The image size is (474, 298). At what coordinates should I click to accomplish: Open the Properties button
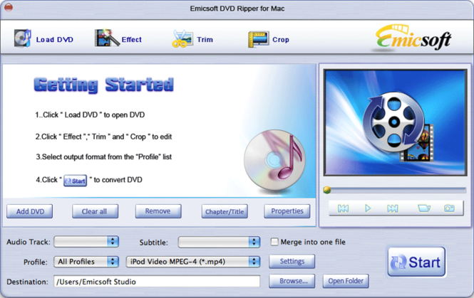(287, 211)
